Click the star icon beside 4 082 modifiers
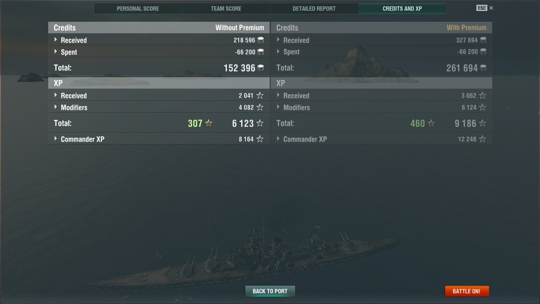 (x=260, y=107)
